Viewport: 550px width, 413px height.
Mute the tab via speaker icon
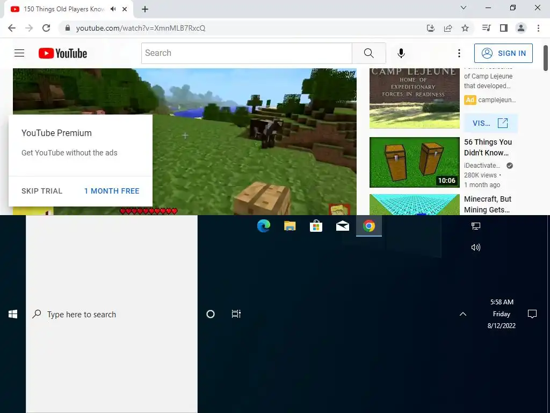(x=113, y=9)
